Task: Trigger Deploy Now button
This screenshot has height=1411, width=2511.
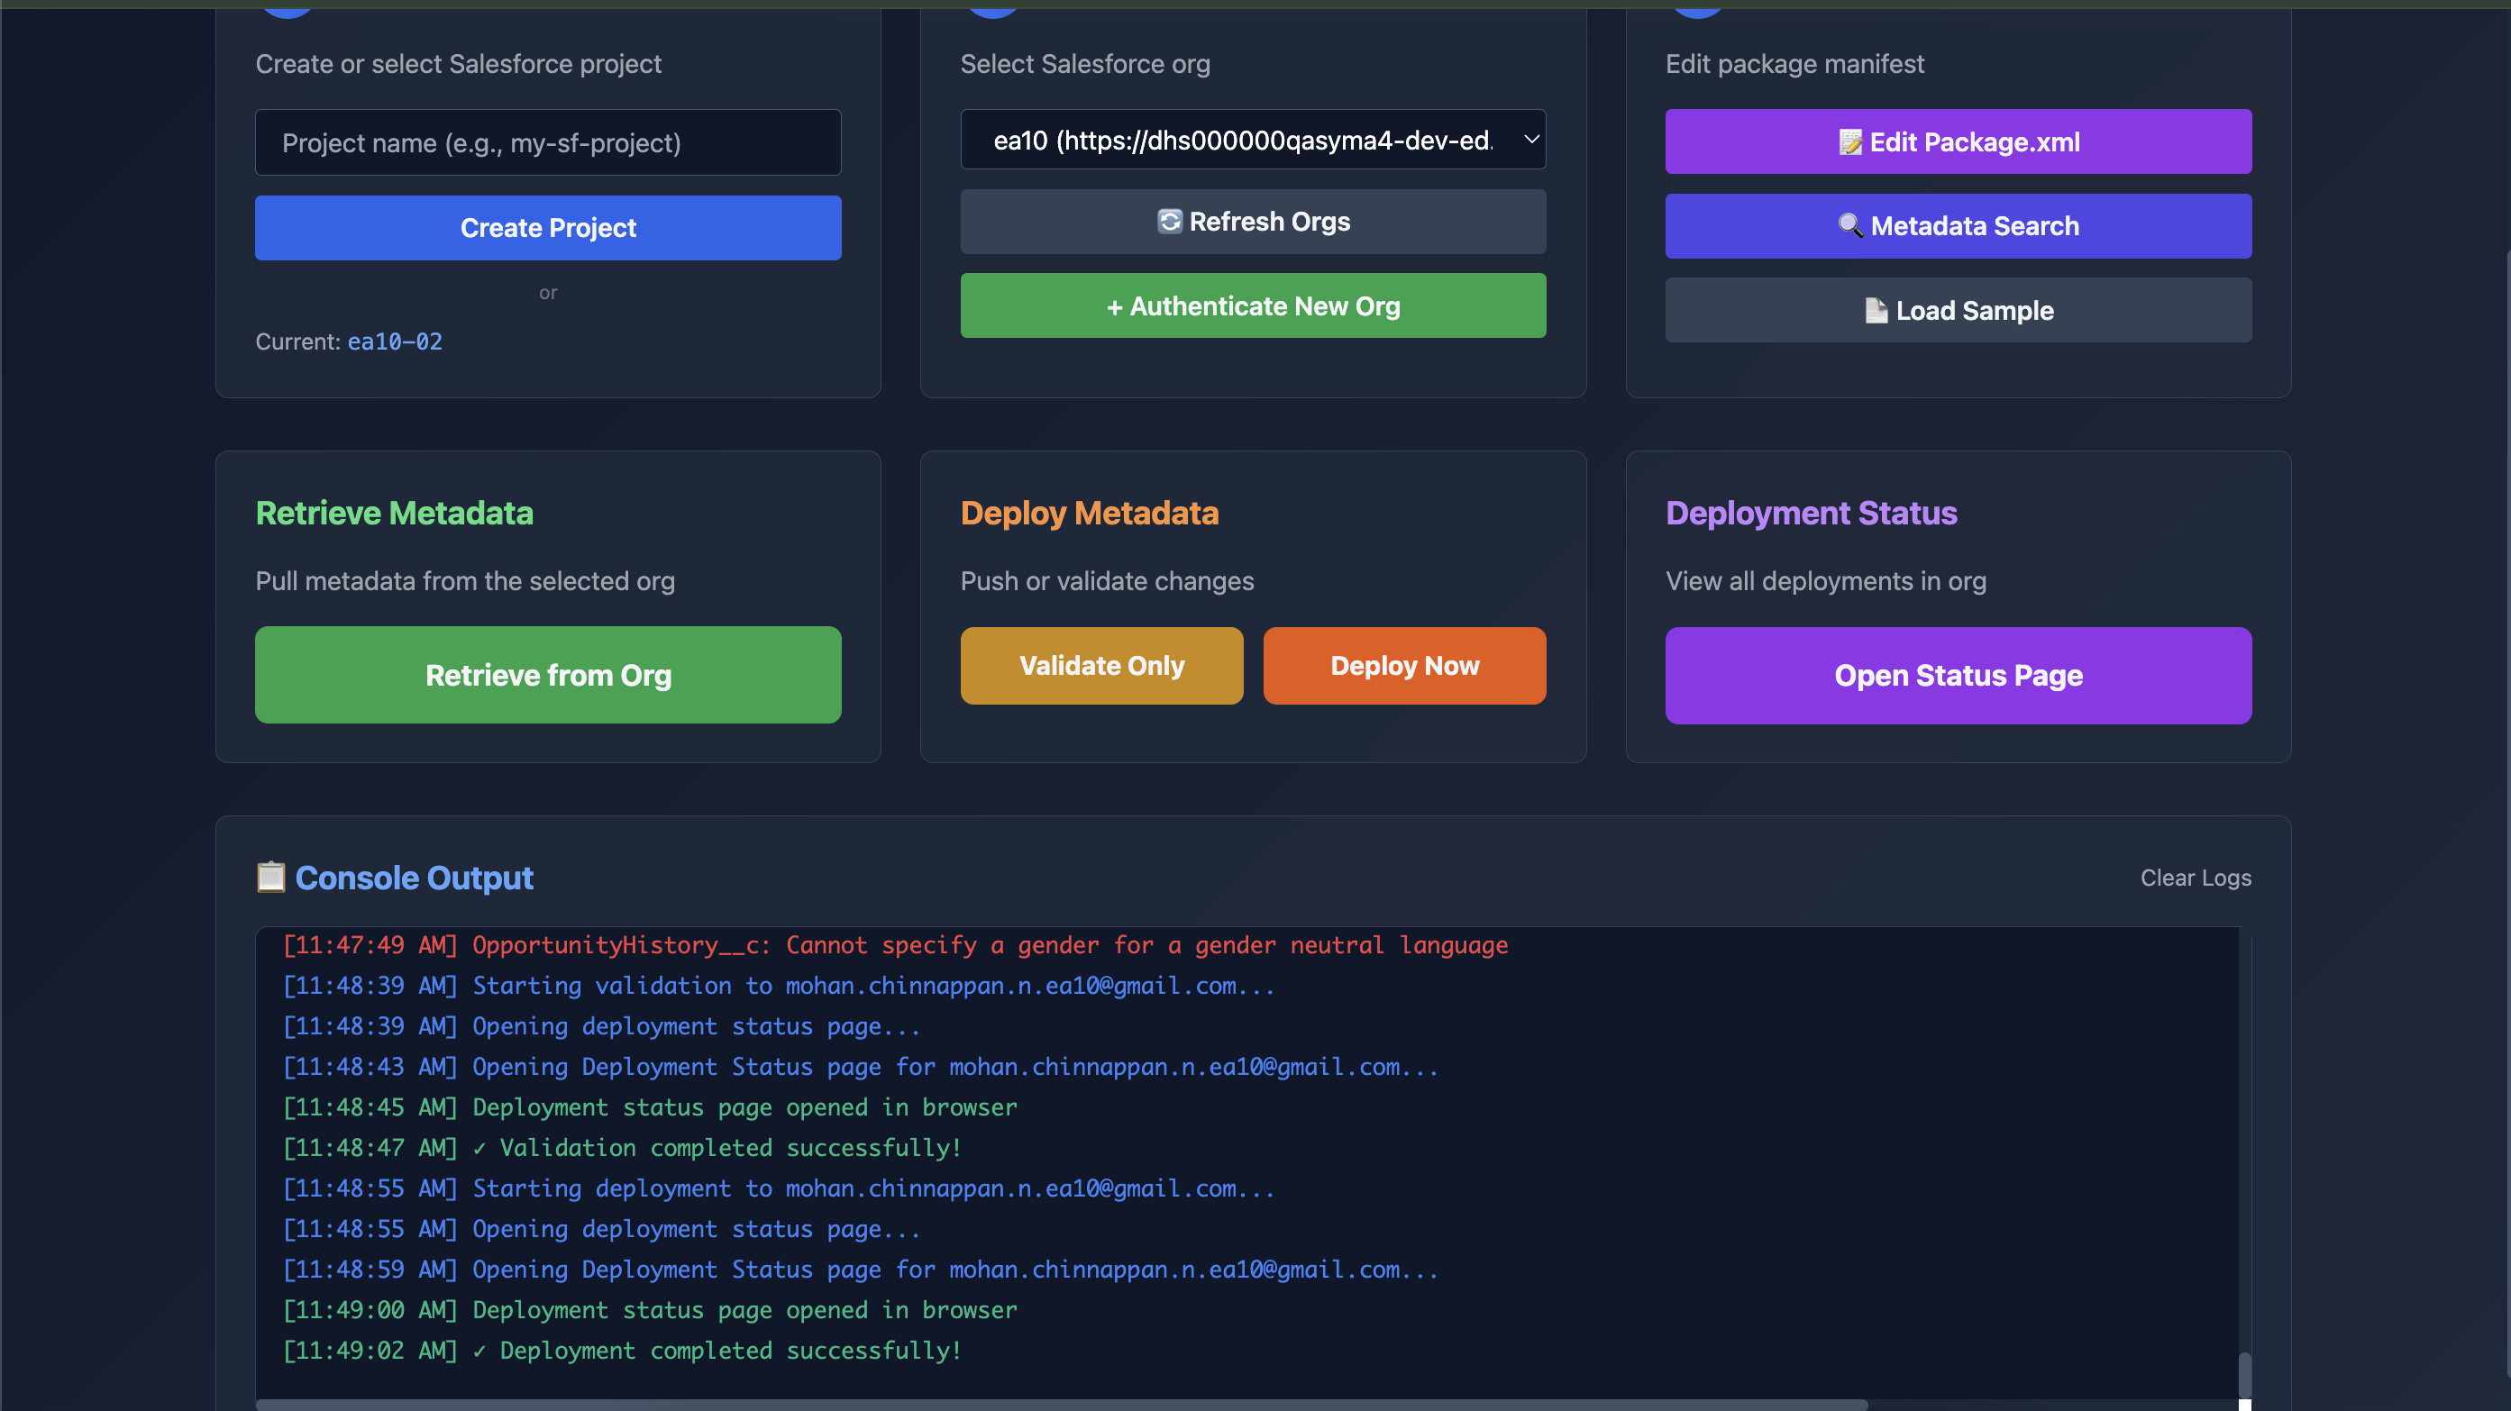Action: pyautogui.click(x=1403, y=666)
